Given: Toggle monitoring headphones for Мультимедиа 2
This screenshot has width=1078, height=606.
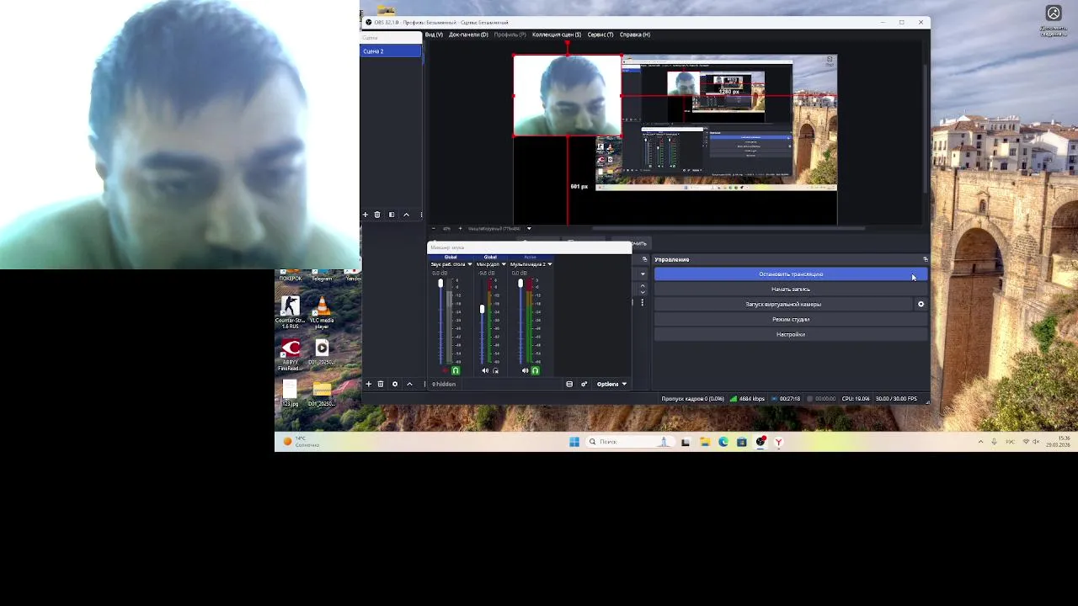Looking at the screenshot, I should click(x=535, y=370).
